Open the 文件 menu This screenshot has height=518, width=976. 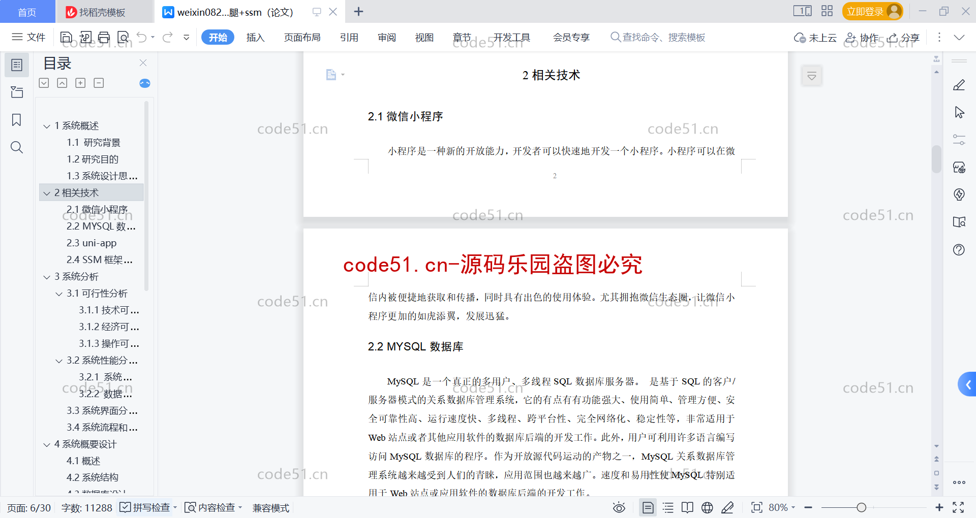28,37
